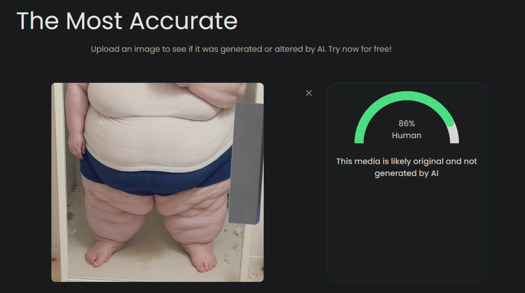Click the white shirt in the uploaded photo
Viewport: 525px width, 293px height.
click(160, 135)
